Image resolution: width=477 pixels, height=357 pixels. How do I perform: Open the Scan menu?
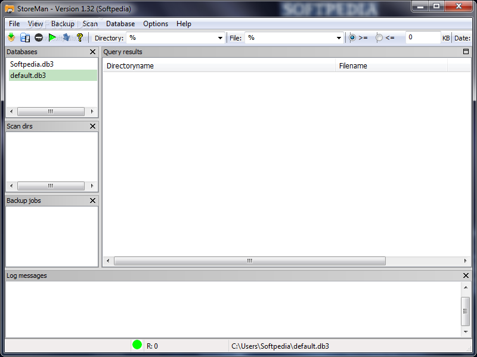[x=90, y=24]
